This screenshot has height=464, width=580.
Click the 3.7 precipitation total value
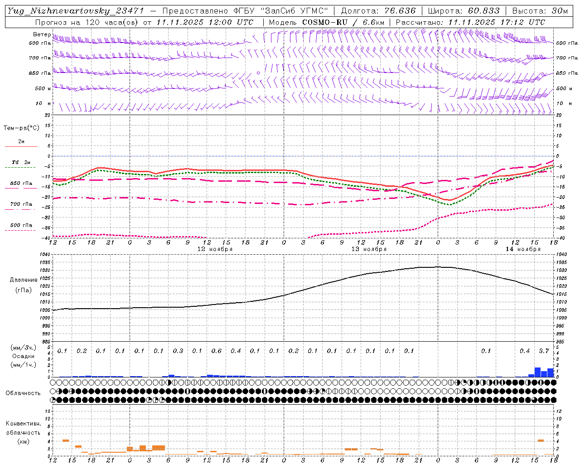point(544,351)
